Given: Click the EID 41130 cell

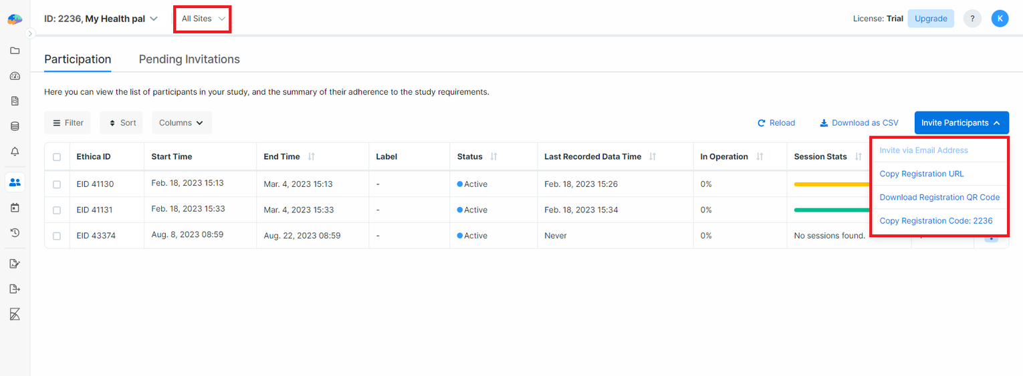Looking at the screenshot, I should [95, 184].
